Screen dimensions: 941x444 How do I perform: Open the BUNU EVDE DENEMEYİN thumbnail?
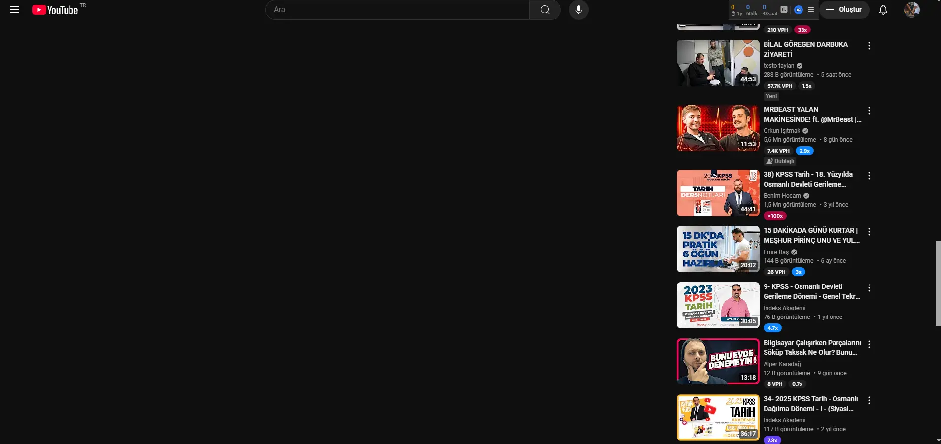[x=718, y=361]
